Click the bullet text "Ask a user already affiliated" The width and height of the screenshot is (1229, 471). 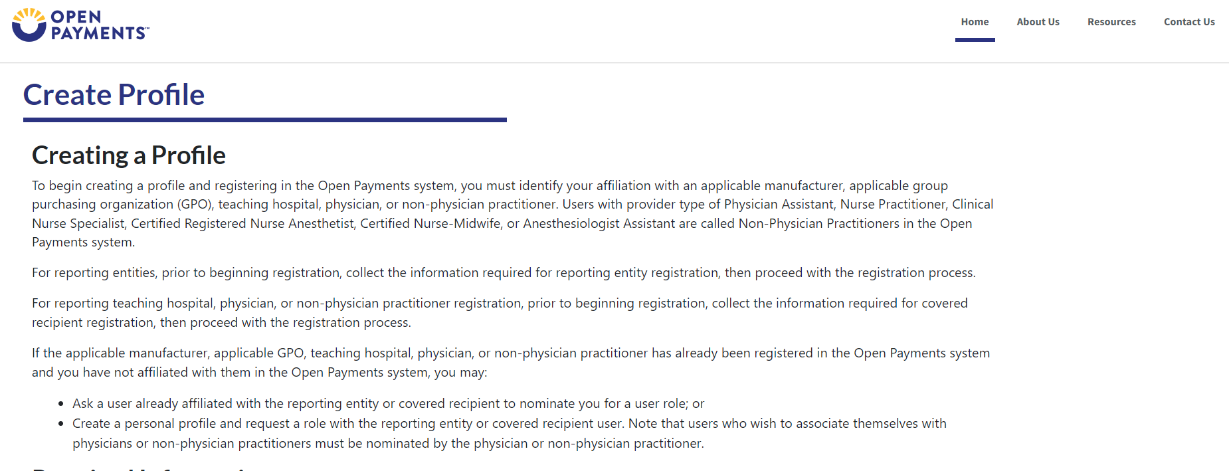coord(388,404)
